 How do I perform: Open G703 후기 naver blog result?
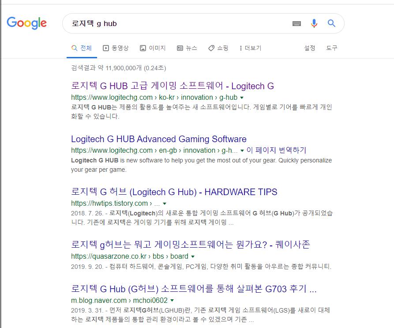tap(194, 289)
